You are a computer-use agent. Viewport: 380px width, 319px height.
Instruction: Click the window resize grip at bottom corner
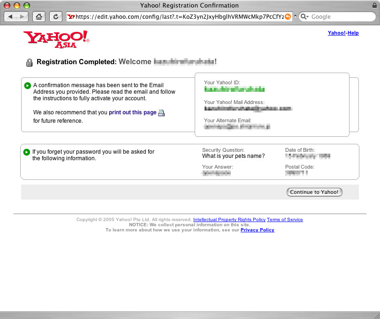coord(377,316)
